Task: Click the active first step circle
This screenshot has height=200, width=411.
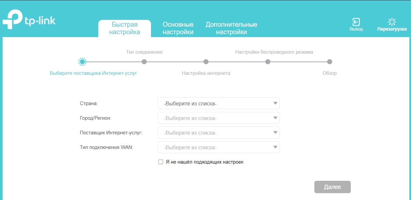Action: 82,61
